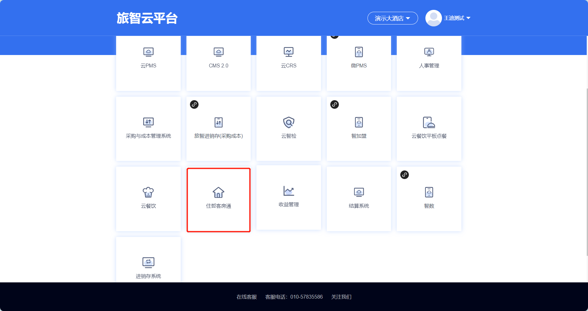Click mini-program badge on 智加盟 card

(x=334, y=104)
